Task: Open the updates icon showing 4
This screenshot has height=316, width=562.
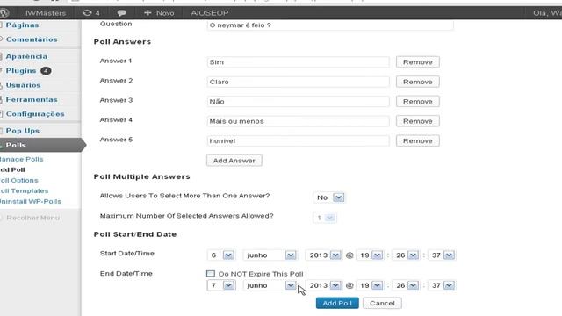Action: 91,13
